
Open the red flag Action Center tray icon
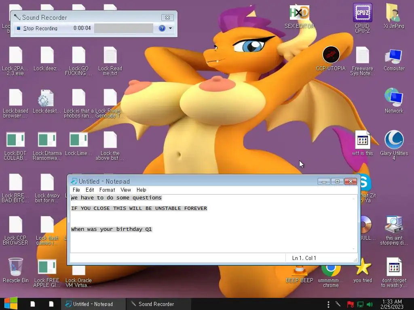(350, 304)
